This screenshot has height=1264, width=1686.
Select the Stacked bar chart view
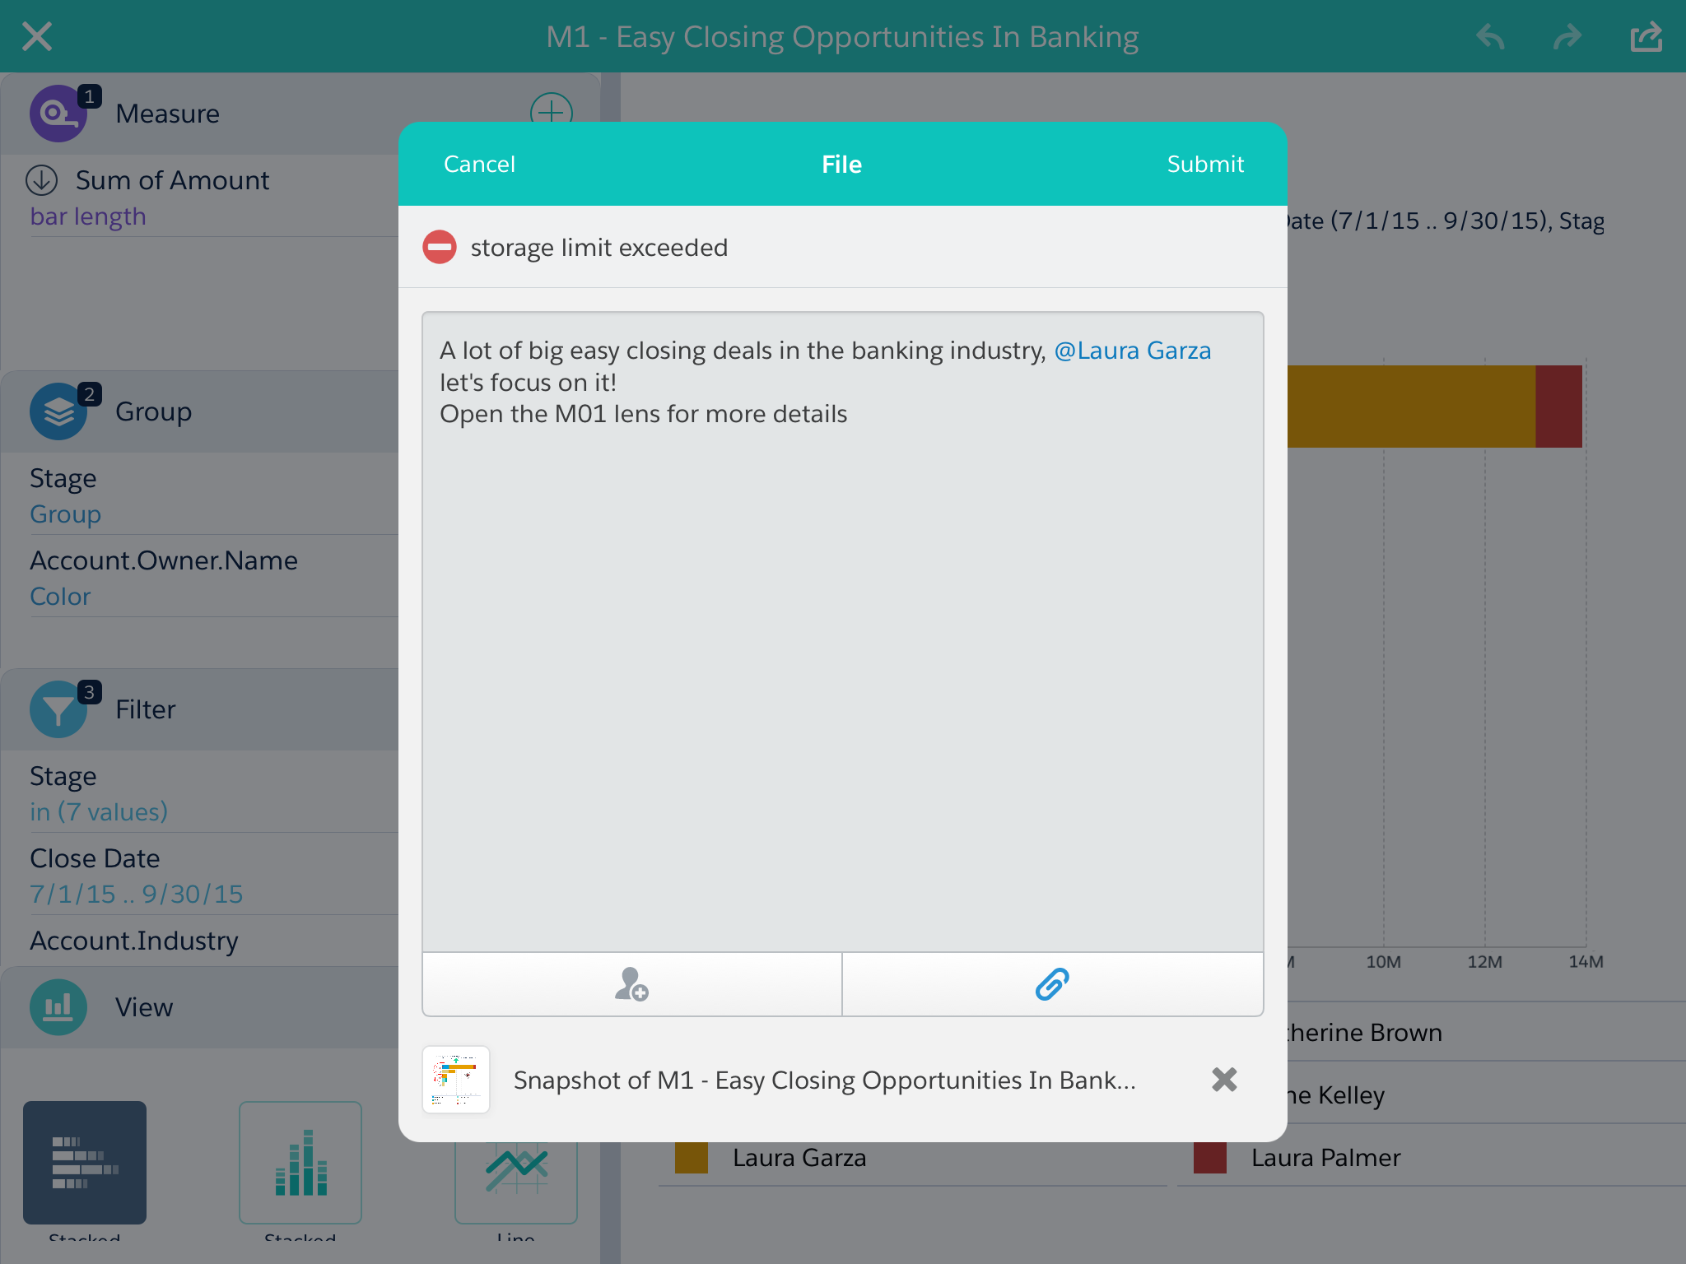tap(85, 1162)
